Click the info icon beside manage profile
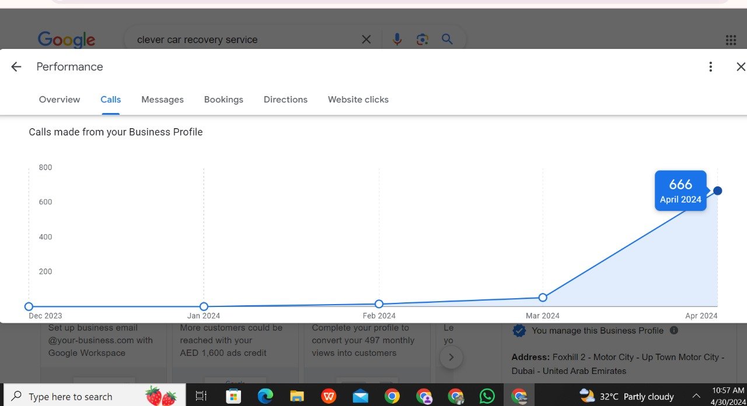 (x=674, y=330)
